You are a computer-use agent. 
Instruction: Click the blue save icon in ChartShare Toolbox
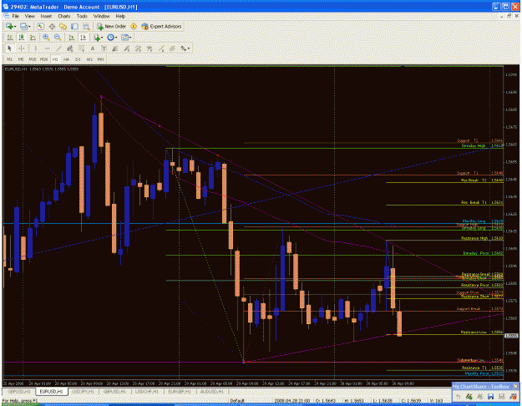pyautogui.click(x=491, y=396)
